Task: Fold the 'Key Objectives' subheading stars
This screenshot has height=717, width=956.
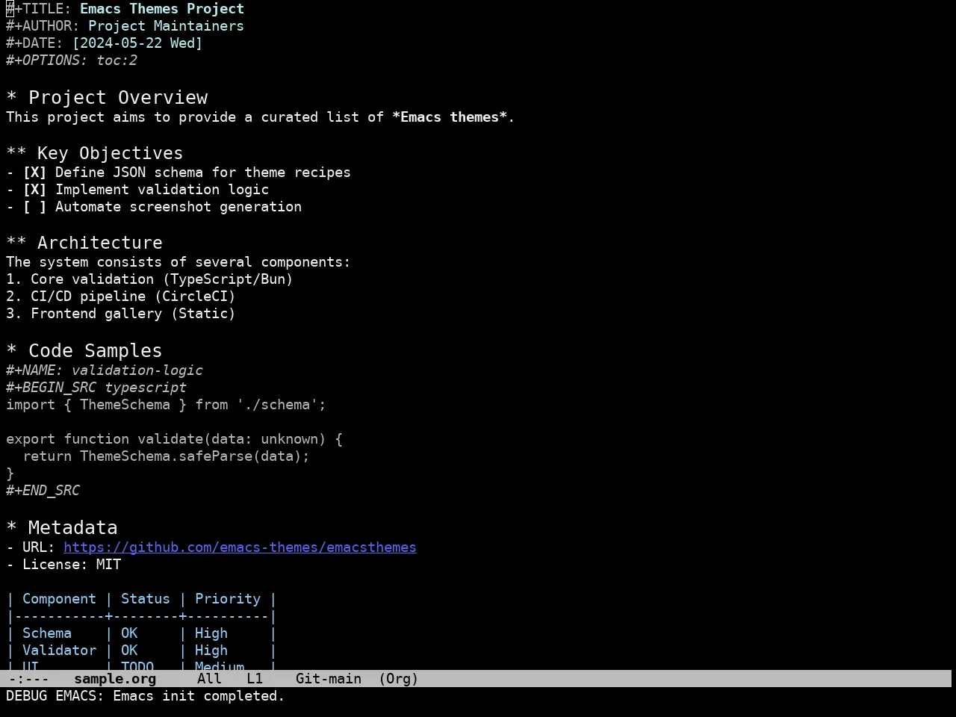Action: 16,153
